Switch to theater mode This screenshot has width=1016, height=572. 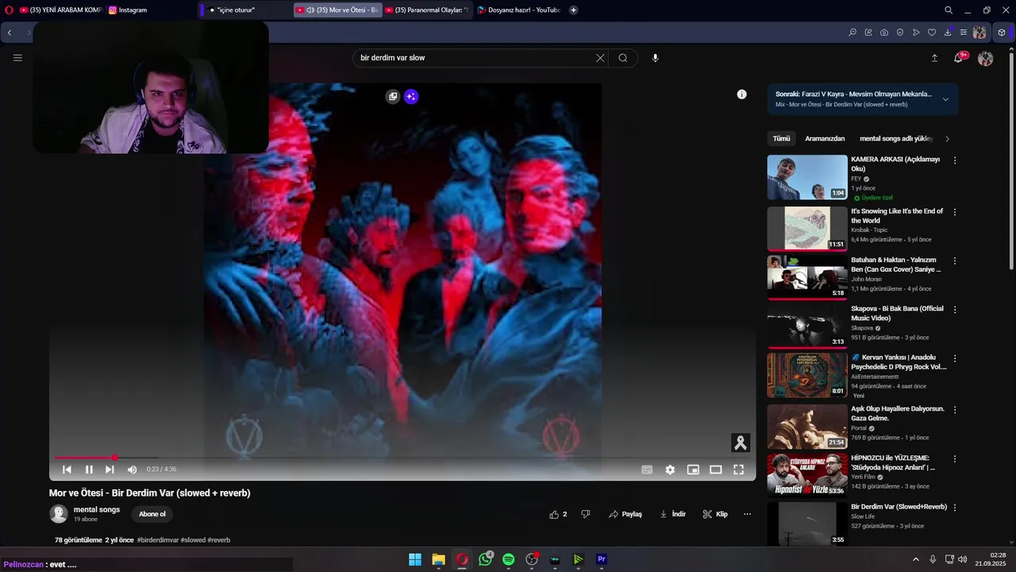[715, 470]
